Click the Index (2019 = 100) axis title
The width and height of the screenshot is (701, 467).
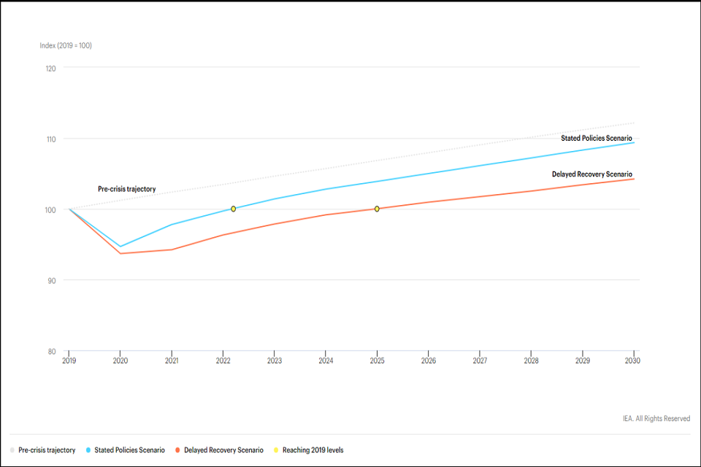point(66,45)
